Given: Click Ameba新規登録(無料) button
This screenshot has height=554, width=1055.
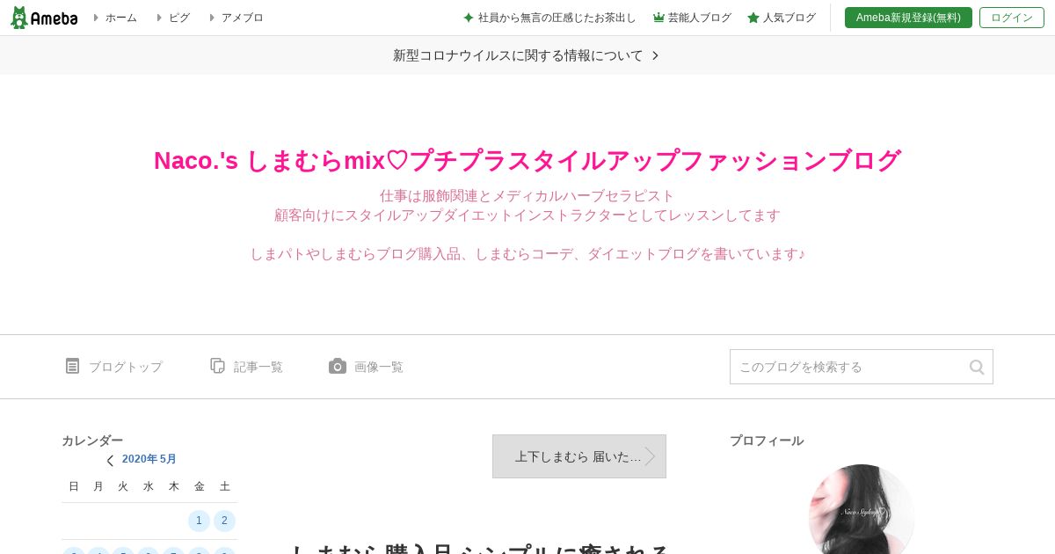Looking at the screenshot, I should [908, 18].
